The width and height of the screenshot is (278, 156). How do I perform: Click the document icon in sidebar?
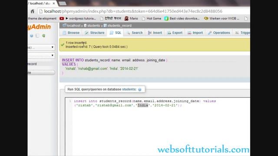pos(37,36)
